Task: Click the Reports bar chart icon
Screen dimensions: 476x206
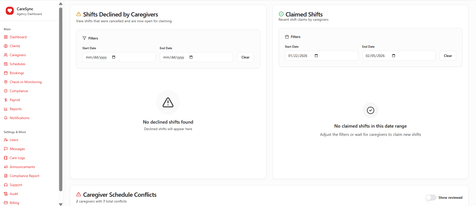Action: 6,109
